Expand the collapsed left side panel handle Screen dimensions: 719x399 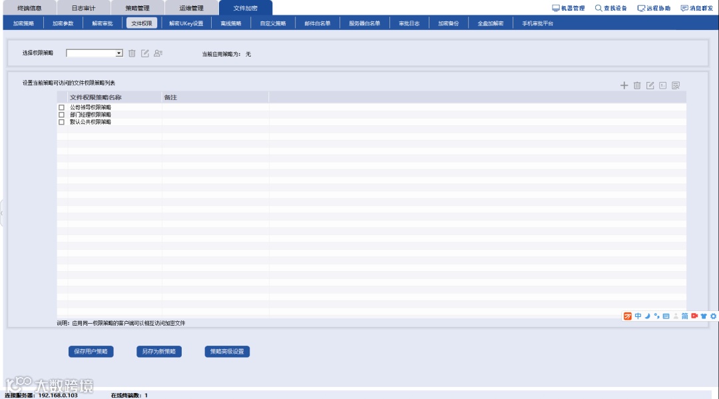pos(1,212)
